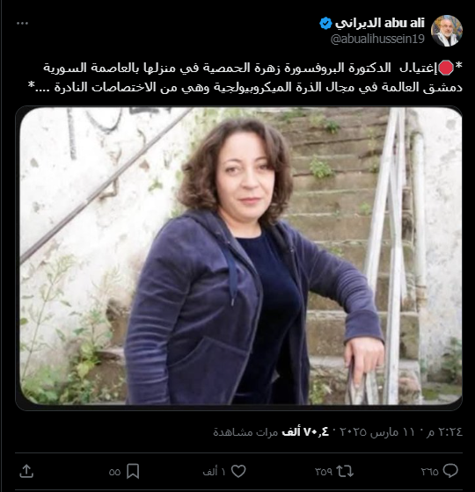Click the reply speech bubble icon
The height and width of the screenshot is (492, 475).
450,471
